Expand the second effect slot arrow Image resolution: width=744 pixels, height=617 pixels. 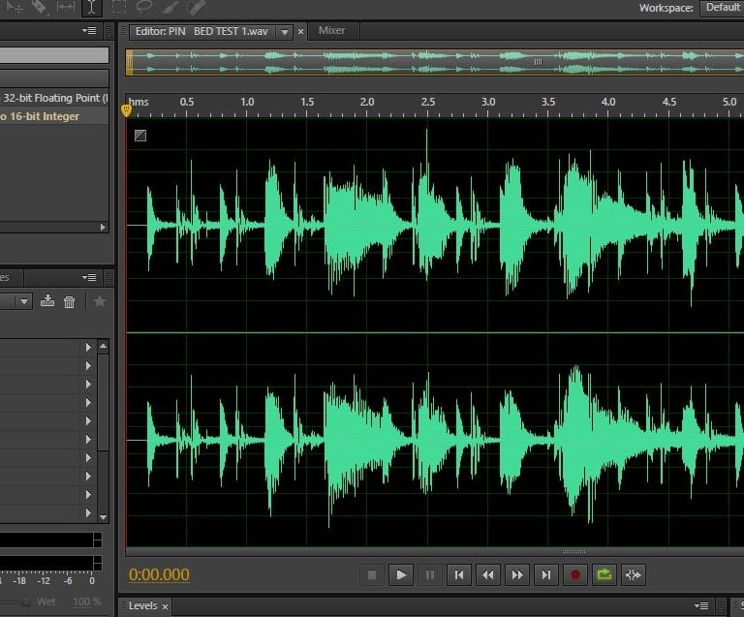tap(88, 365)
